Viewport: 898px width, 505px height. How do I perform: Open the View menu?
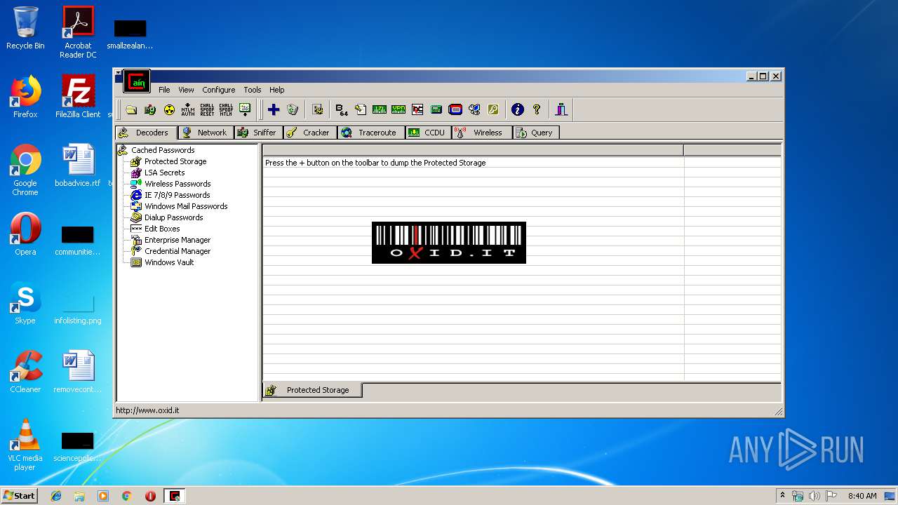186,90
